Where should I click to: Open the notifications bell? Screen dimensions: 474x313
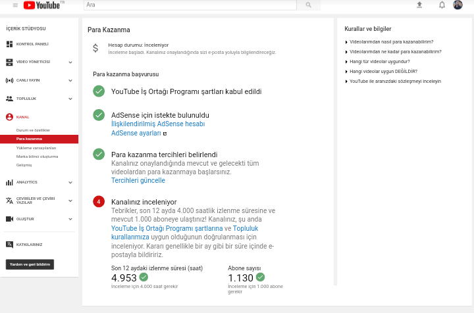[442, 5]
